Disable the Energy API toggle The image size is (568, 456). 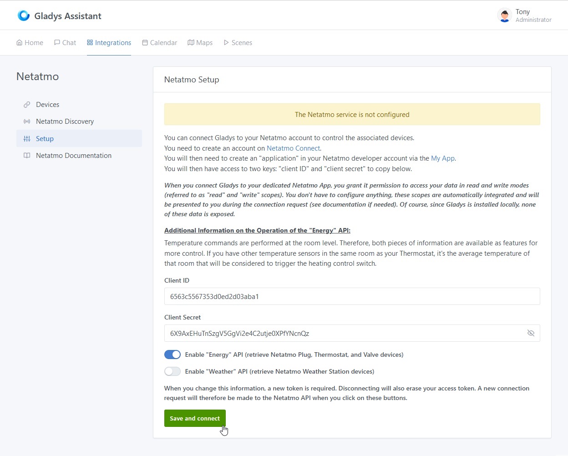(172, 354)
